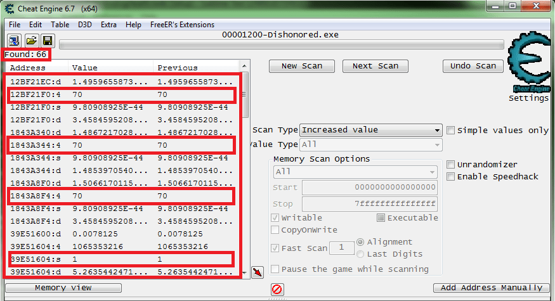Select result row 1843A344:s
The height and width of the screenshot is (301, 555).
pos(121,158)
